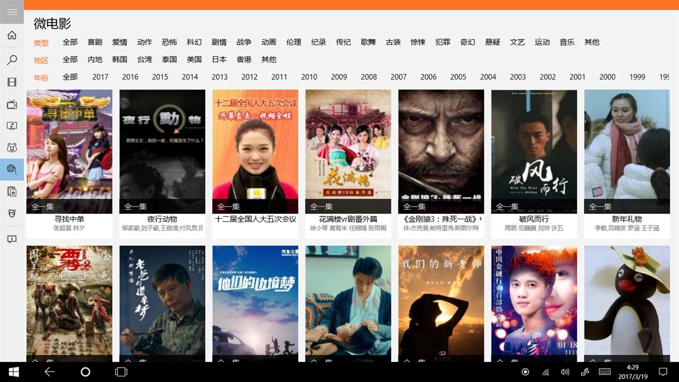679x382 pixels.
Task: Filter region by 韩国
Action: tap(120, 59)
